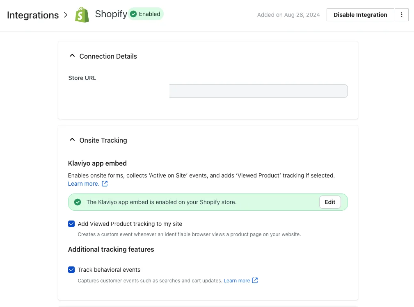Open the three-dot more options menu
Image resolution: width=414 pixels, height=307 pixels.
click(402, 15)
